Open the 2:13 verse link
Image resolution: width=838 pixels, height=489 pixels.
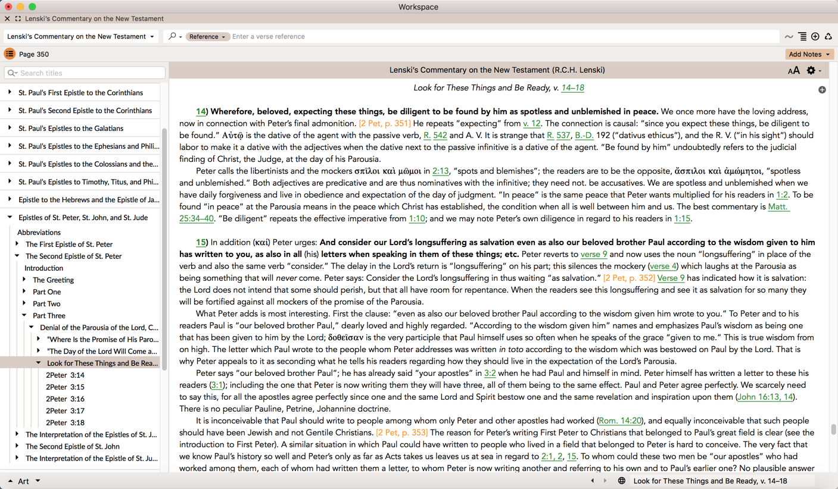(440, 171)
